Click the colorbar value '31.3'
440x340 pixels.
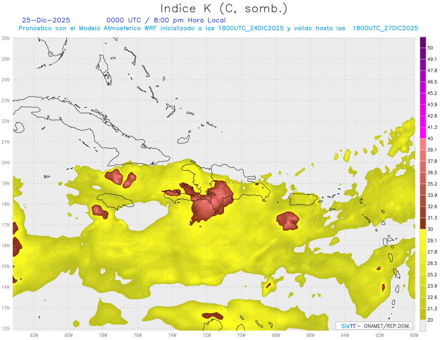pos(432,218)
